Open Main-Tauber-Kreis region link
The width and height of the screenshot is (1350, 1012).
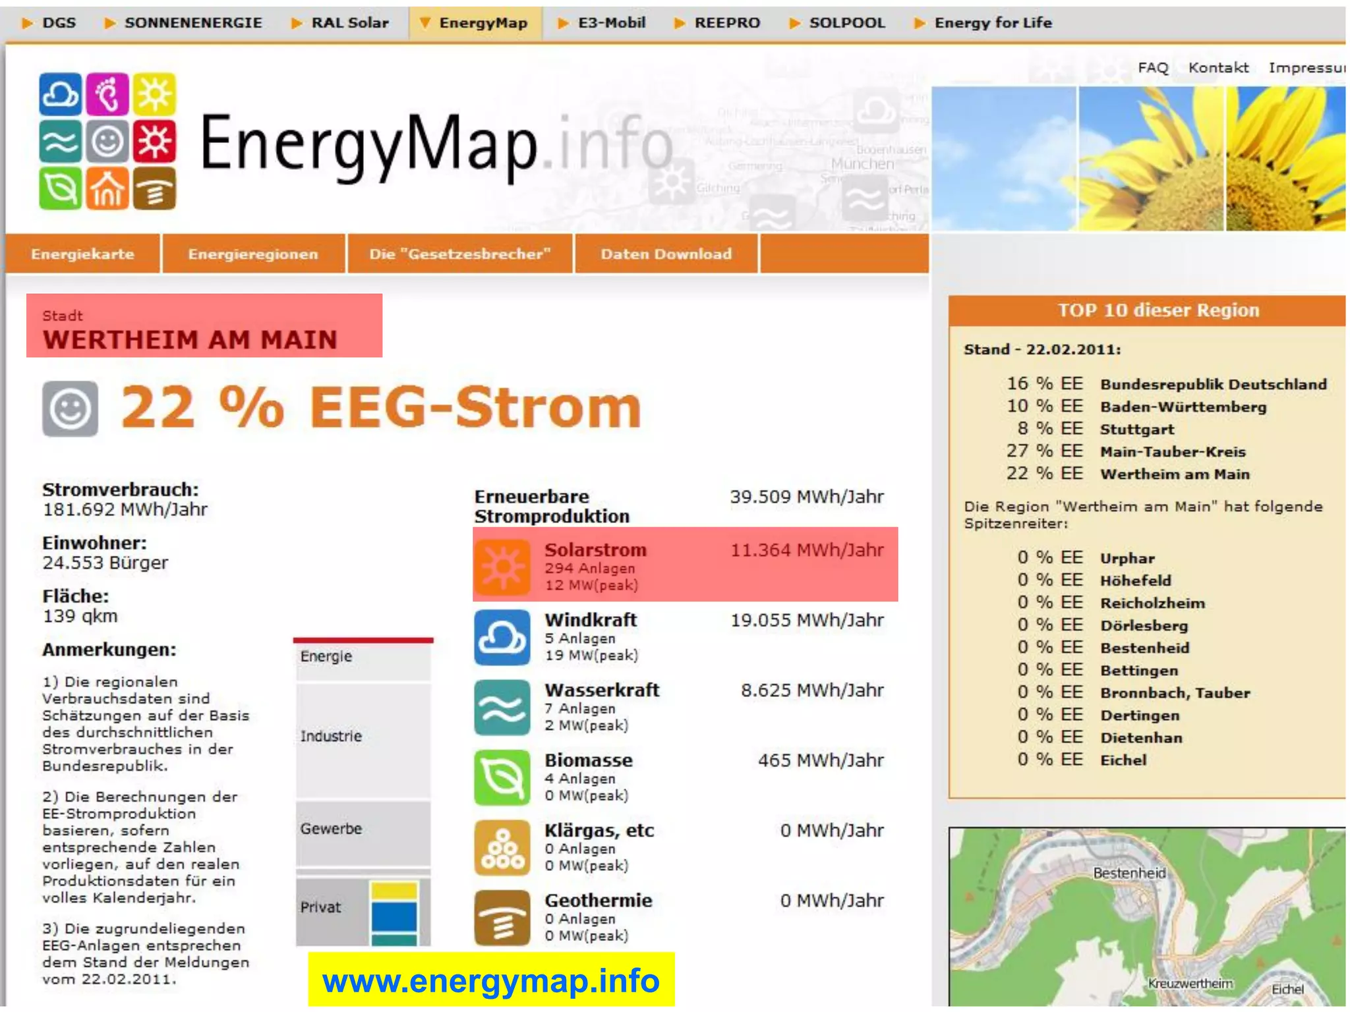pos(1173,451)
